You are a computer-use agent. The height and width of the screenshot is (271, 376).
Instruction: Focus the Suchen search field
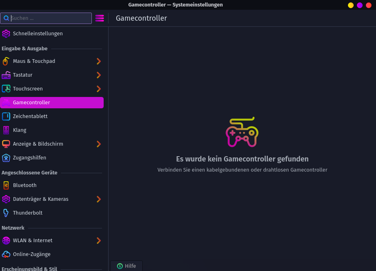(x=49, y=18)
